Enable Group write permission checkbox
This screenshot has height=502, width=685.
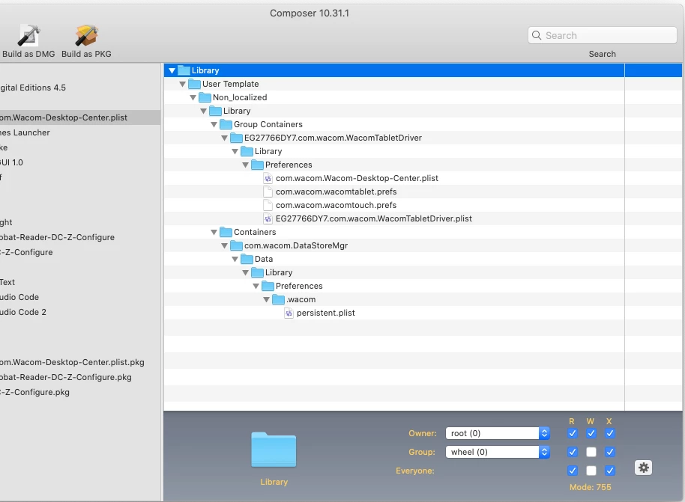pyautogui.click(x=591, y=452)
